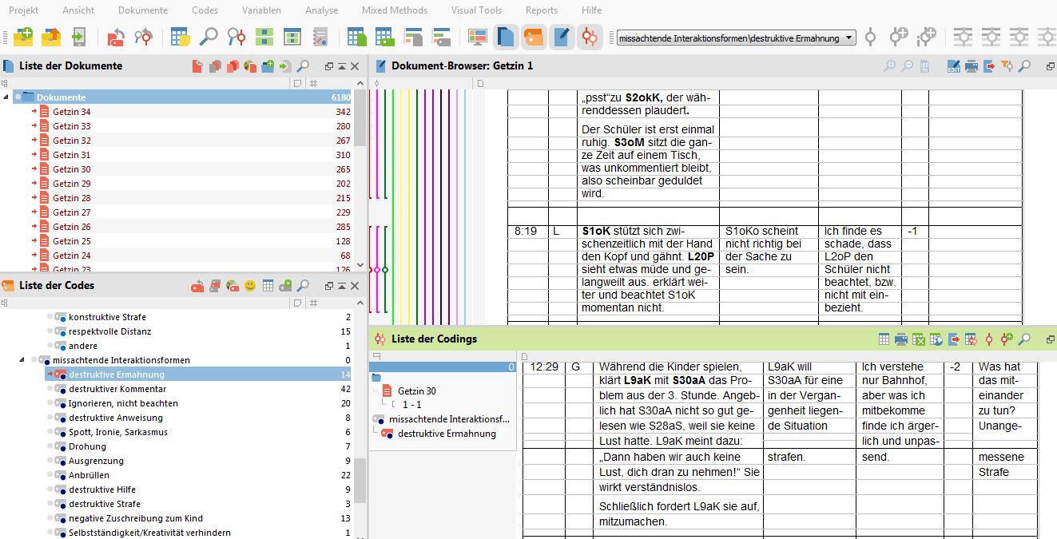Click search icon in Liste der Dokumente

(x=303, y=66)
